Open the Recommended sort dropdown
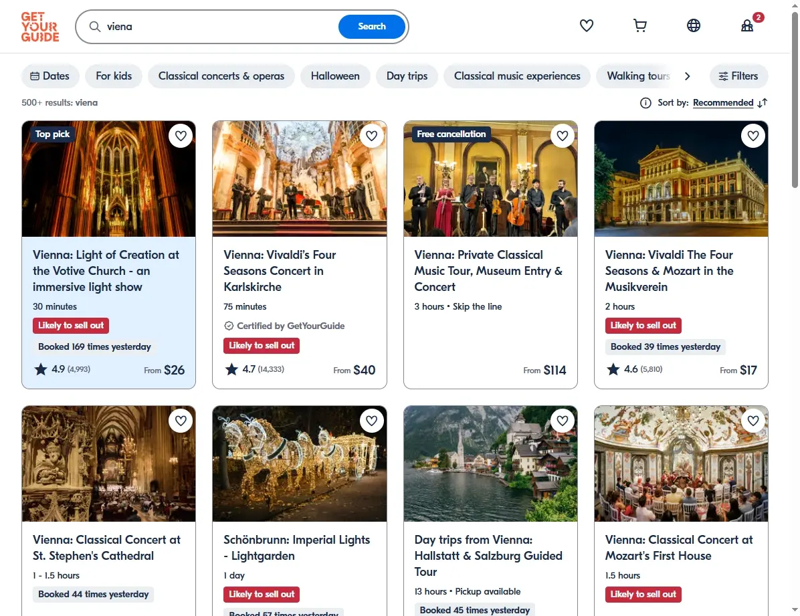 [x=723, y=102]
